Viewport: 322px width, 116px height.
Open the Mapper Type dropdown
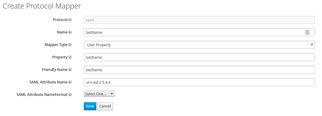[199, 45]
